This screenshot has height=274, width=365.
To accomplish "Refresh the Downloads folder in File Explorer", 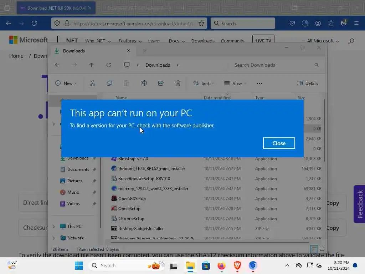I will click(x=108, y=65).
